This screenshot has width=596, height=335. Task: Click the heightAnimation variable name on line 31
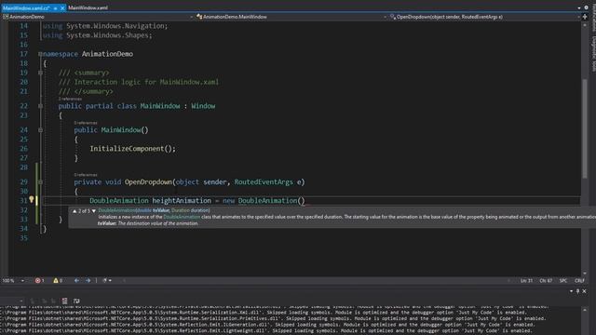pyautogui.click(x=182, y=201)
